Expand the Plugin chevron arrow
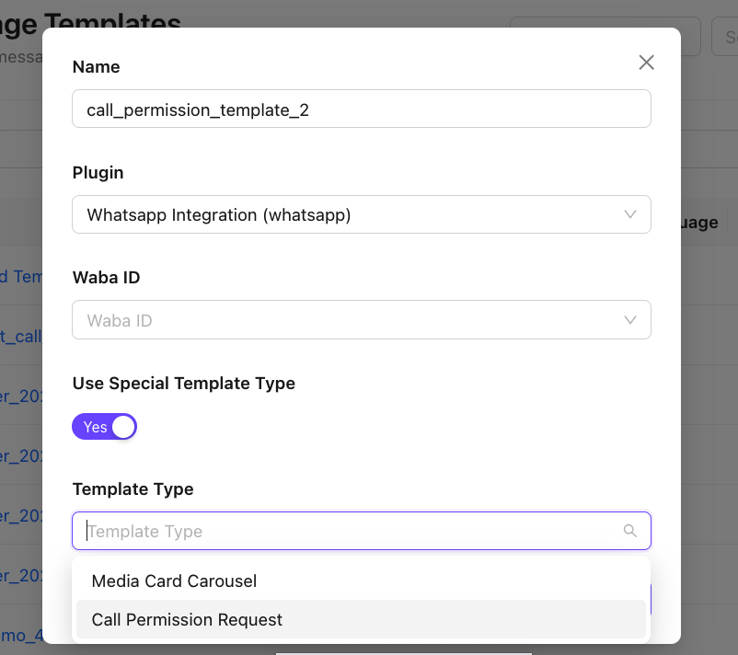Viewport: 738px width, 655px height. [x=630, y=214]
